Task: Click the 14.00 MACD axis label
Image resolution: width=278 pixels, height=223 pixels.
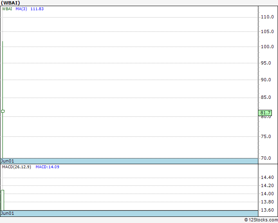Action: (267, 194)
